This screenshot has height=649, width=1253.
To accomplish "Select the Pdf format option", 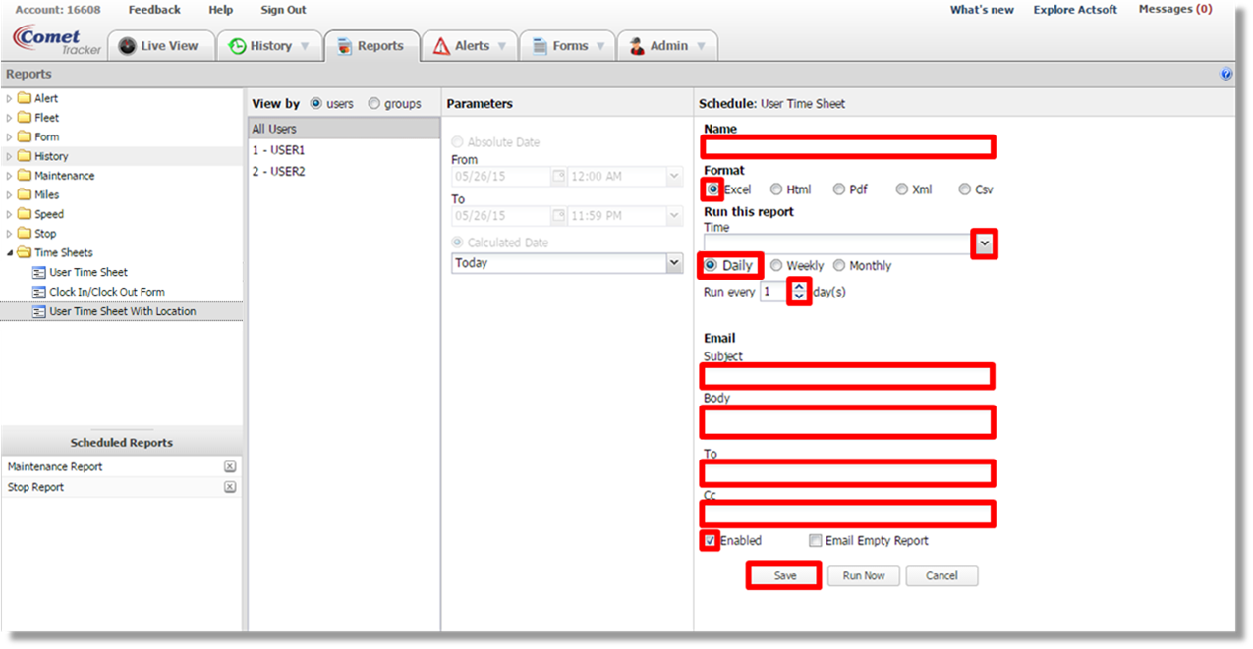I will click(x=839, y=189).
